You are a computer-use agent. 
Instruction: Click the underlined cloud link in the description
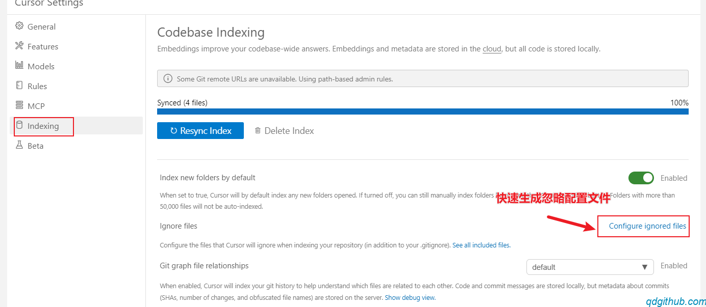pos(492,49)
